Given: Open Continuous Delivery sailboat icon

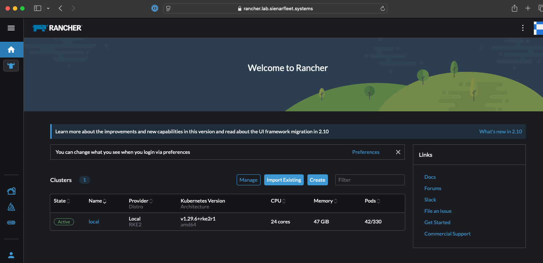Looking at the screenshot, I should pos(11,206).
